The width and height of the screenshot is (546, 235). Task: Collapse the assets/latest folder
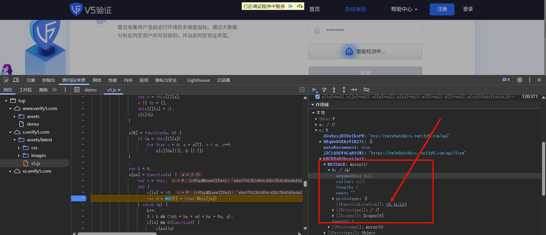click(15, 140)
